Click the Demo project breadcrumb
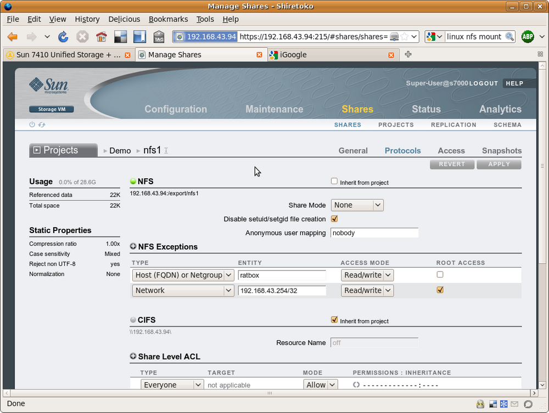Image resolution: width=549 pixels, height=413 pixels. click(x=120, y=151)
